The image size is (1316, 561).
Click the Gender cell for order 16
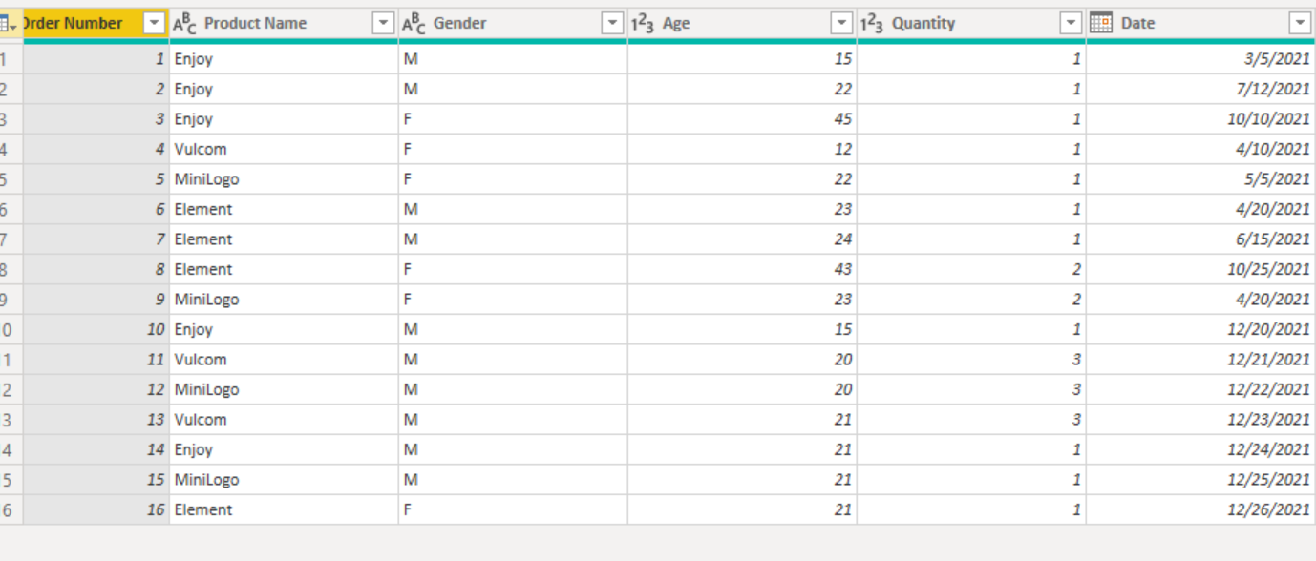(513, 509)
